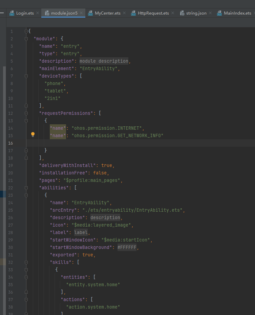Click the Login.ets file type icon

pos(12,13)
